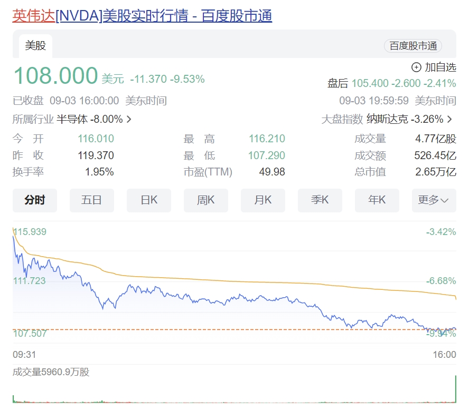Image resolution: width=469 pixels, height=410 pixels.
Task: Click the 最高 value 116.210
Action: (x=267, y=139)
